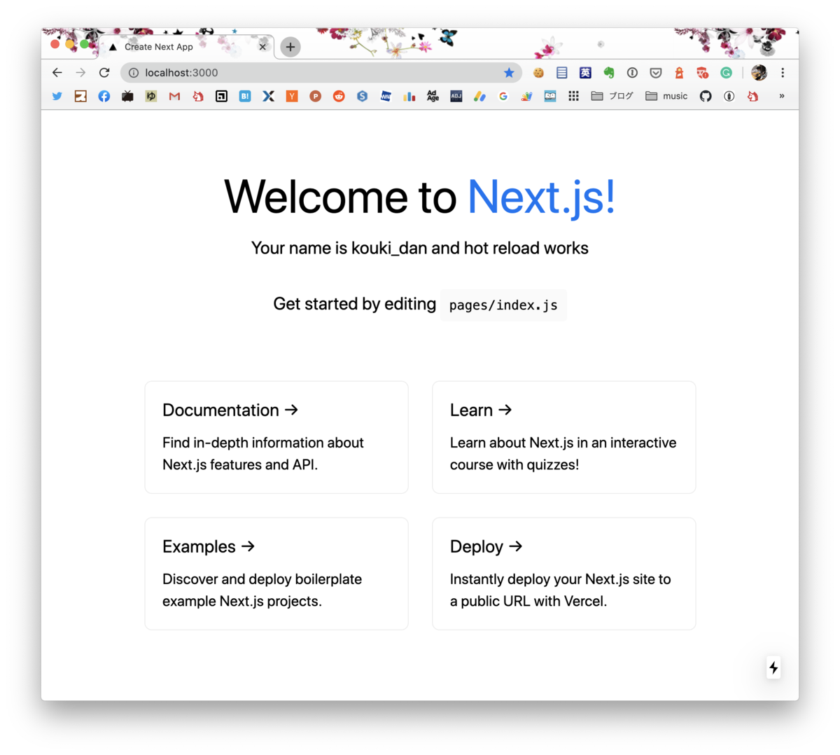
Task: Expand the ブログ bookmarks folder
Action: [612, 96]
